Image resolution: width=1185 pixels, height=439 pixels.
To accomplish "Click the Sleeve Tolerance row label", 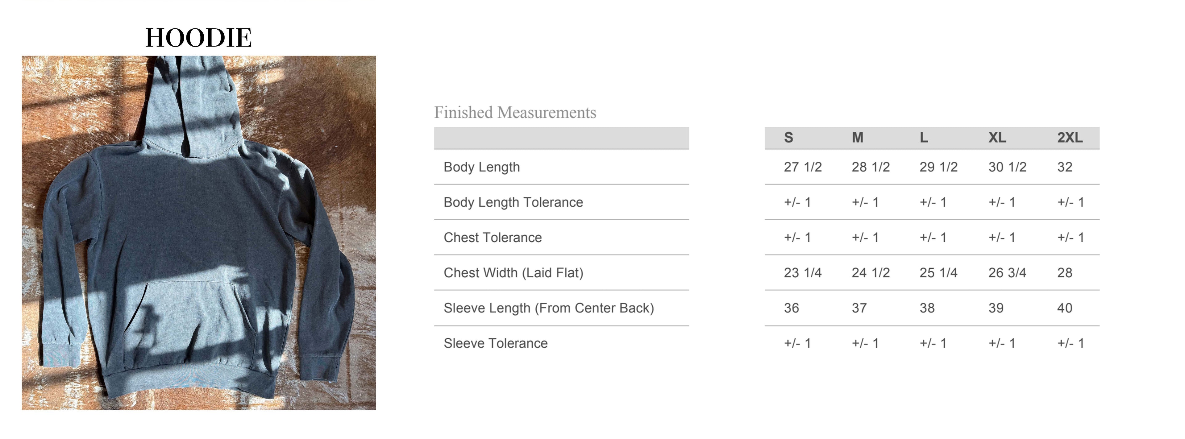I will click(x=495, y=343).
